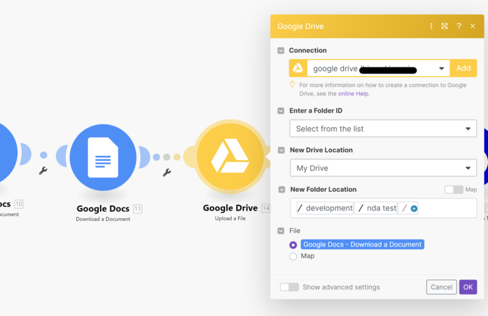Click wrench icon between Docs modules

pos(43,170)
